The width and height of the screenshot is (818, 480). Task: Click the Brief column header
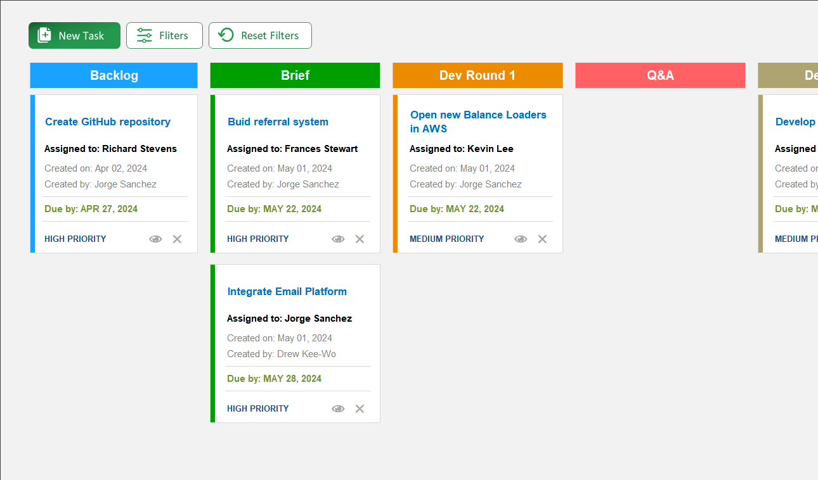click(295, 75)
